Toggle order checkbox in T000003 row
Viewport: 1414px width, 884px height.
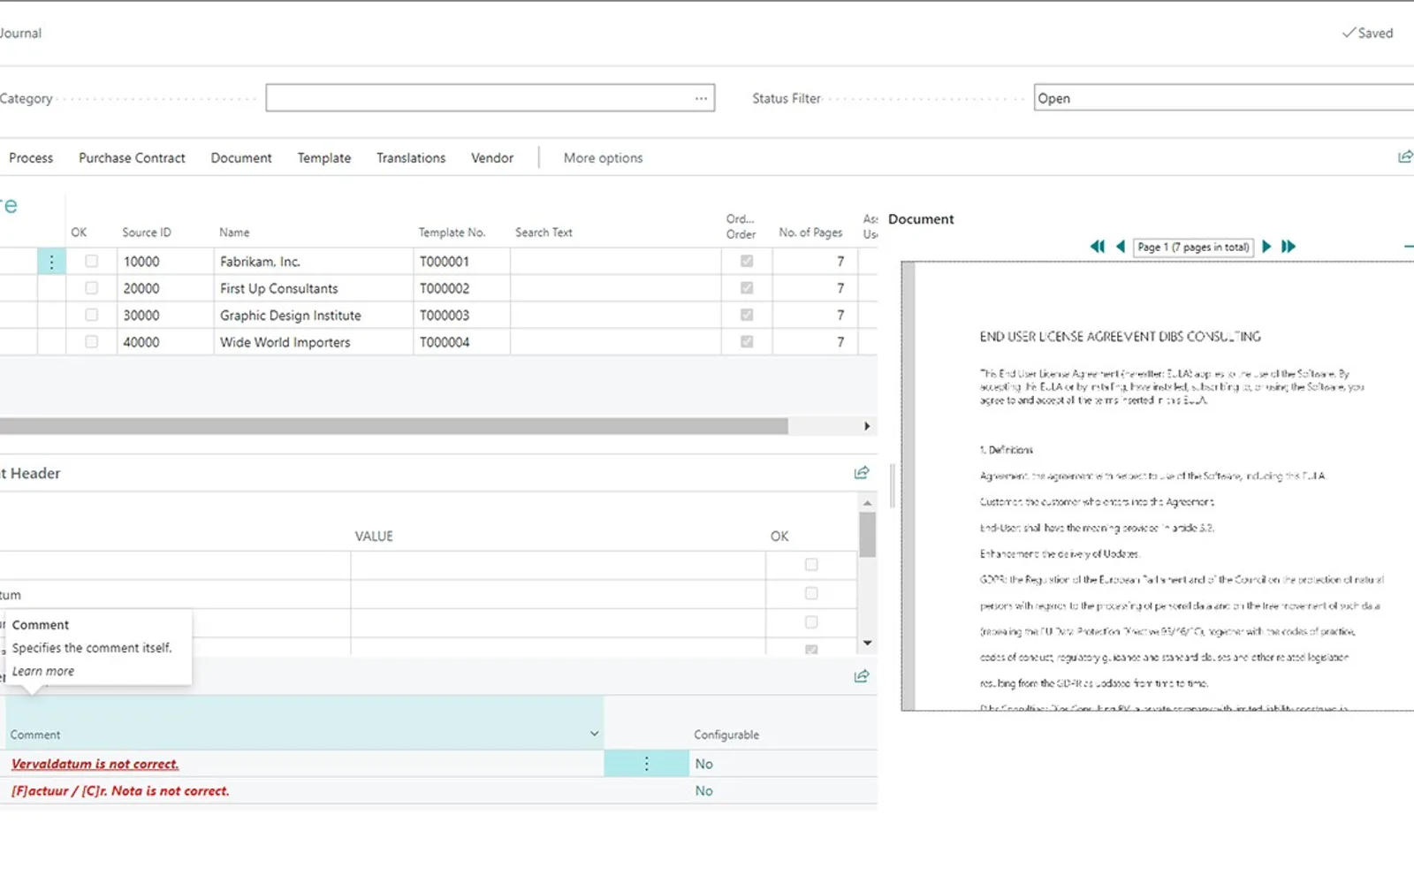pyautogui.click(x=747, y=315)
